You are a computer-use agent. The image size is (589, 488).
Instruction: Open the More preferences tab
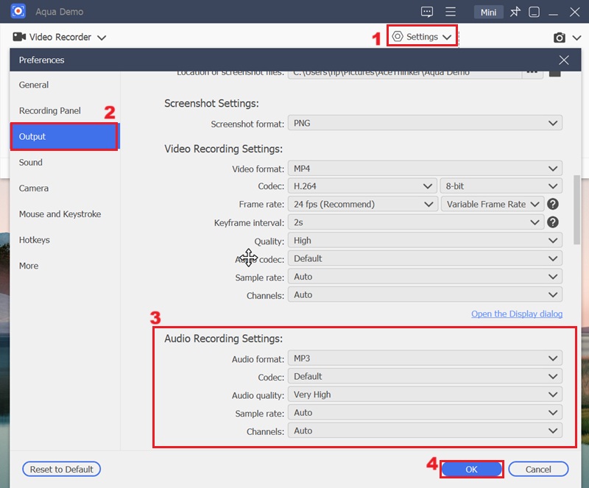coord(65,266)
